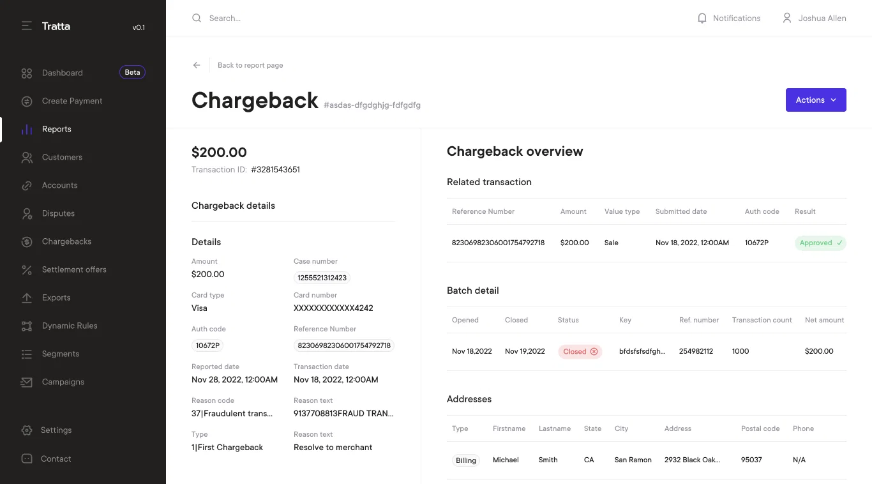Viewport: 872px width, 484px height.
Task: Click the Dashboard grid icon
Action: [26, 73]
